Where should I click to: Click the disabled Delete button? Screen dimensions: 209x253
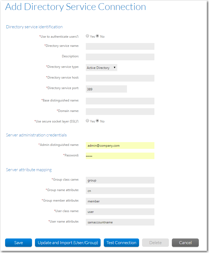(x=155, y=243)
